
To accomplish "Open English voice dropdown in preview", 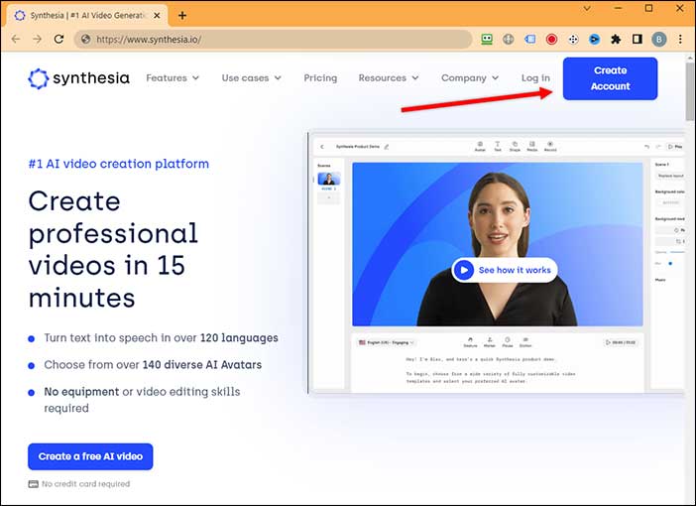I will pyautogui.click(x=387, y=342).
